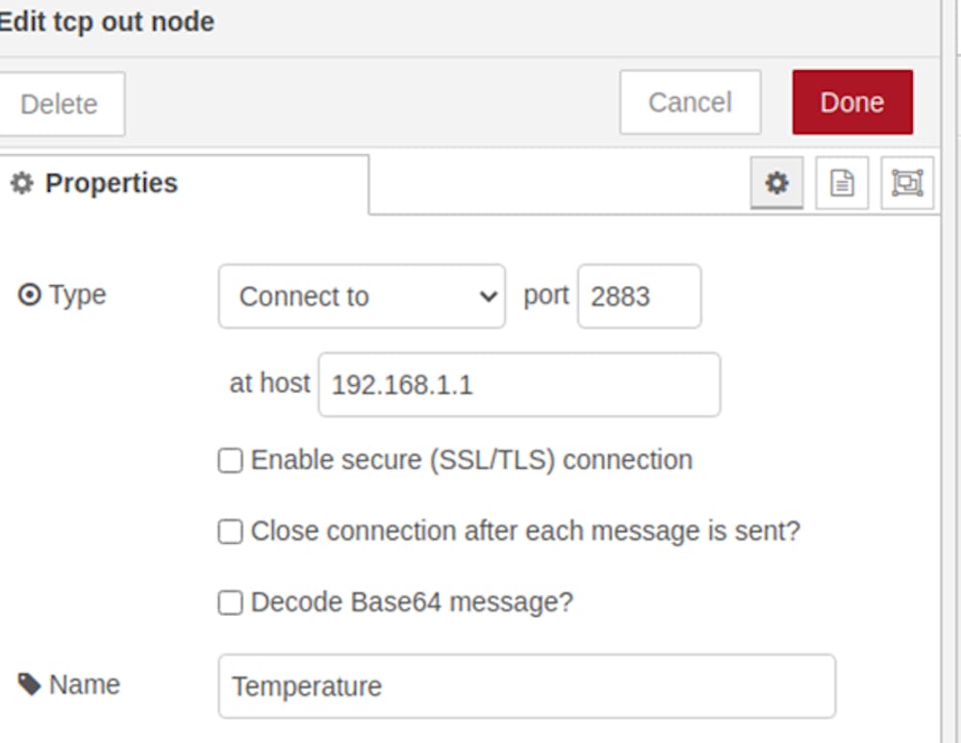Tick Close connection after each message checkbox
This screenshot has width=961, height=743.
(x=231, y=531)
